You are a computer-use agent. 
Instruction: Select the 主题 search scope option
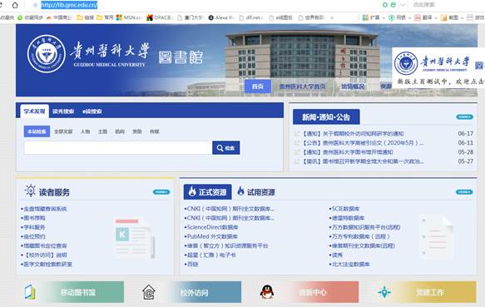click(x=102, y=131)
